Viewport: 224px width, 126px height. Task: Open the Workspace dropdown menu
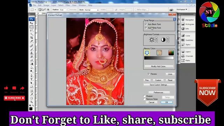coord(182,9)
